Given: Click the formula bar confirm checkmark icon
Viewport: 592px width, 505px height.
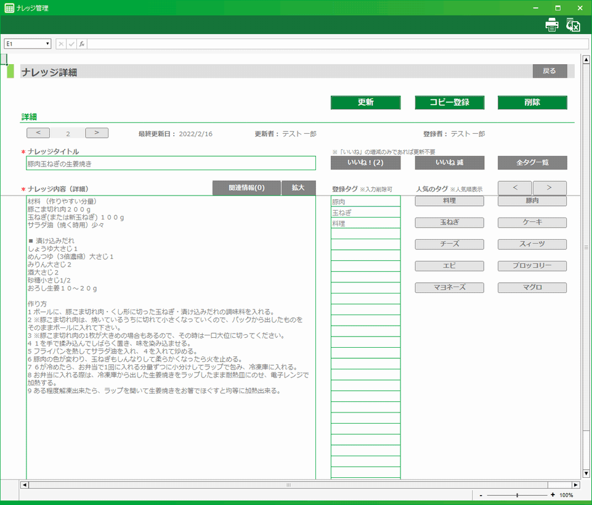Looking at the screenshot, I should (x=71, y=44).
